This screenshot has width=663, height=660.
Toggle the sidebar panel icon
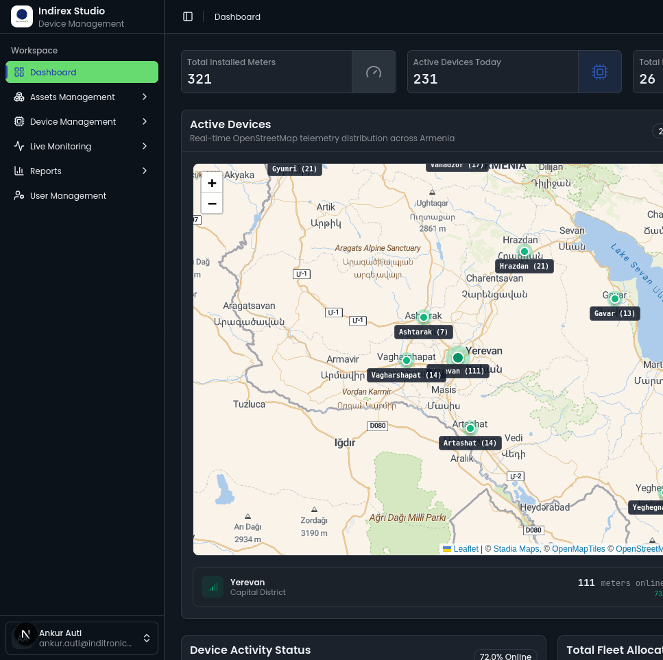tap(188, 16)
